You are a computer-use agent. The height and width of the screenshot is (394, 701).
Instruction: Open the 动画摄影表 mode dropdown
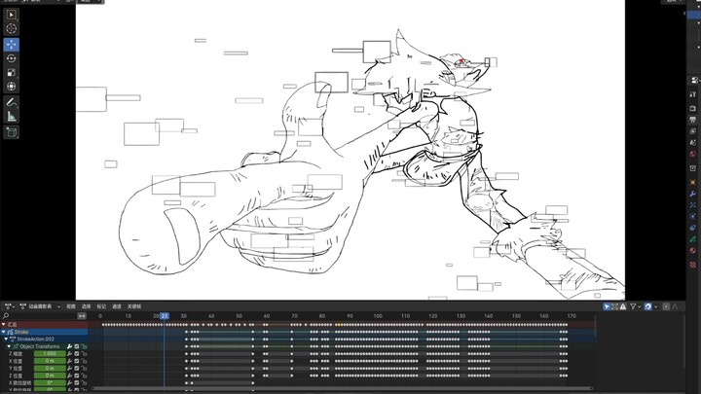tap(40, 306)
